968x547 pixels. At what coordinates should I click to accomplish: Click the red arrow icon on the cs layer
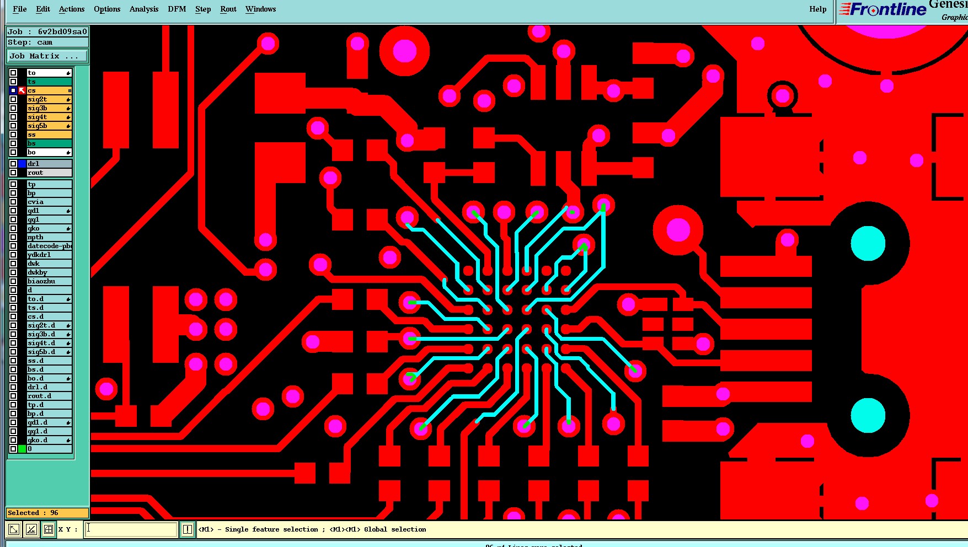tap(22, 90)
